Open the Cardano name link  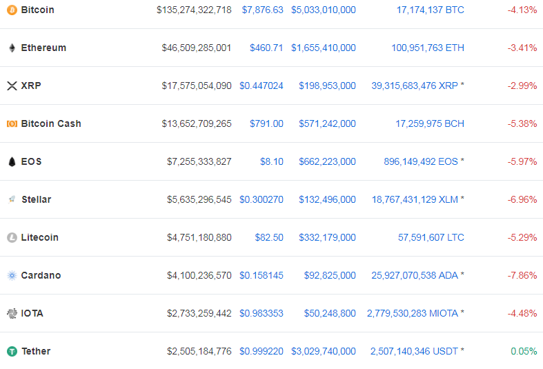[x=41, y=275]
